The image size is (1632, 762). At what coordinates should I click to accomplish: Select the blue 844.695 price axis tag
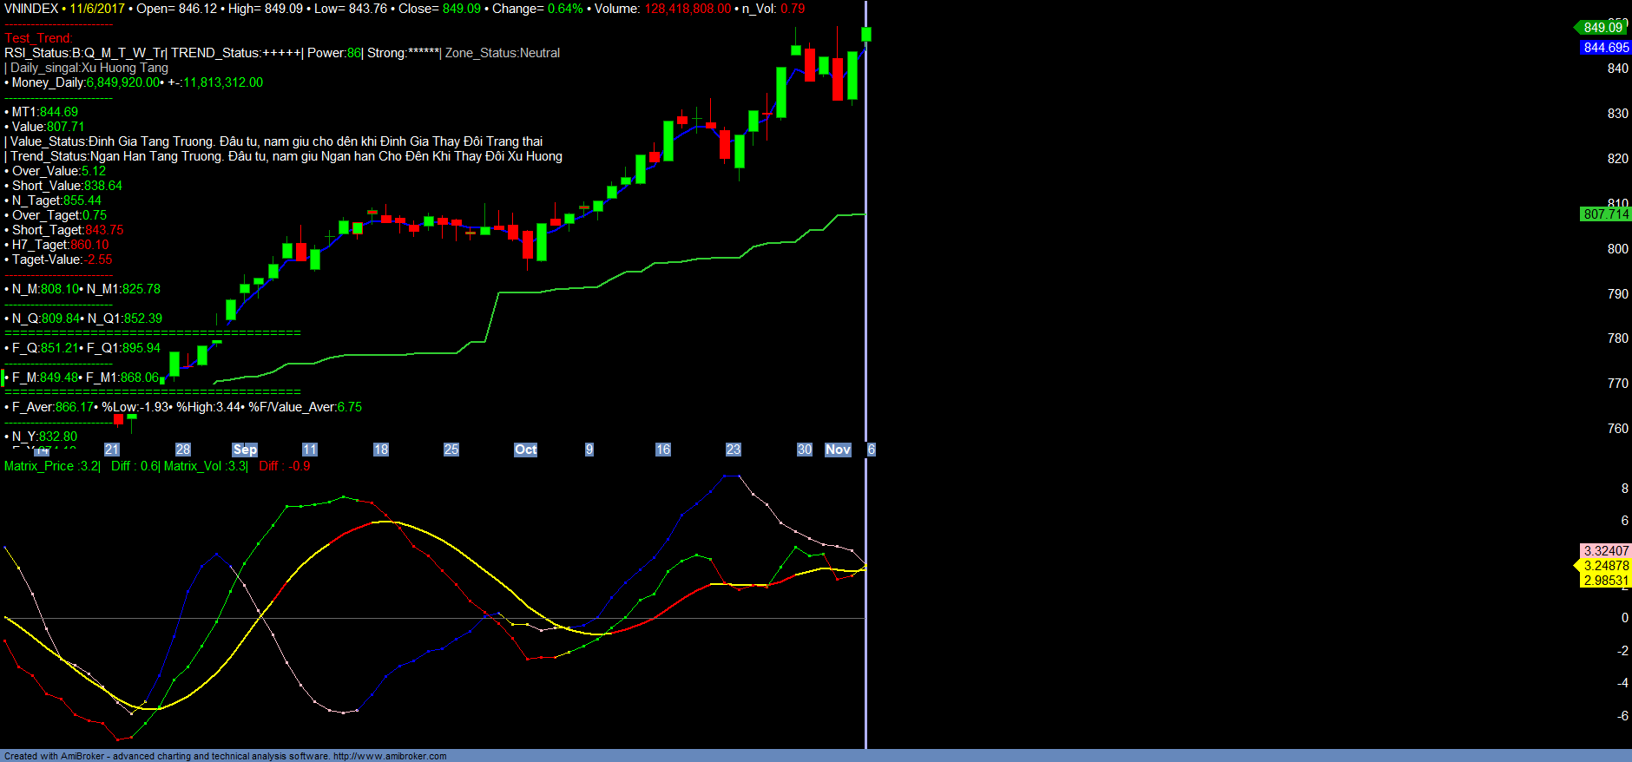pyautogui.click(x=1605, y=48)
